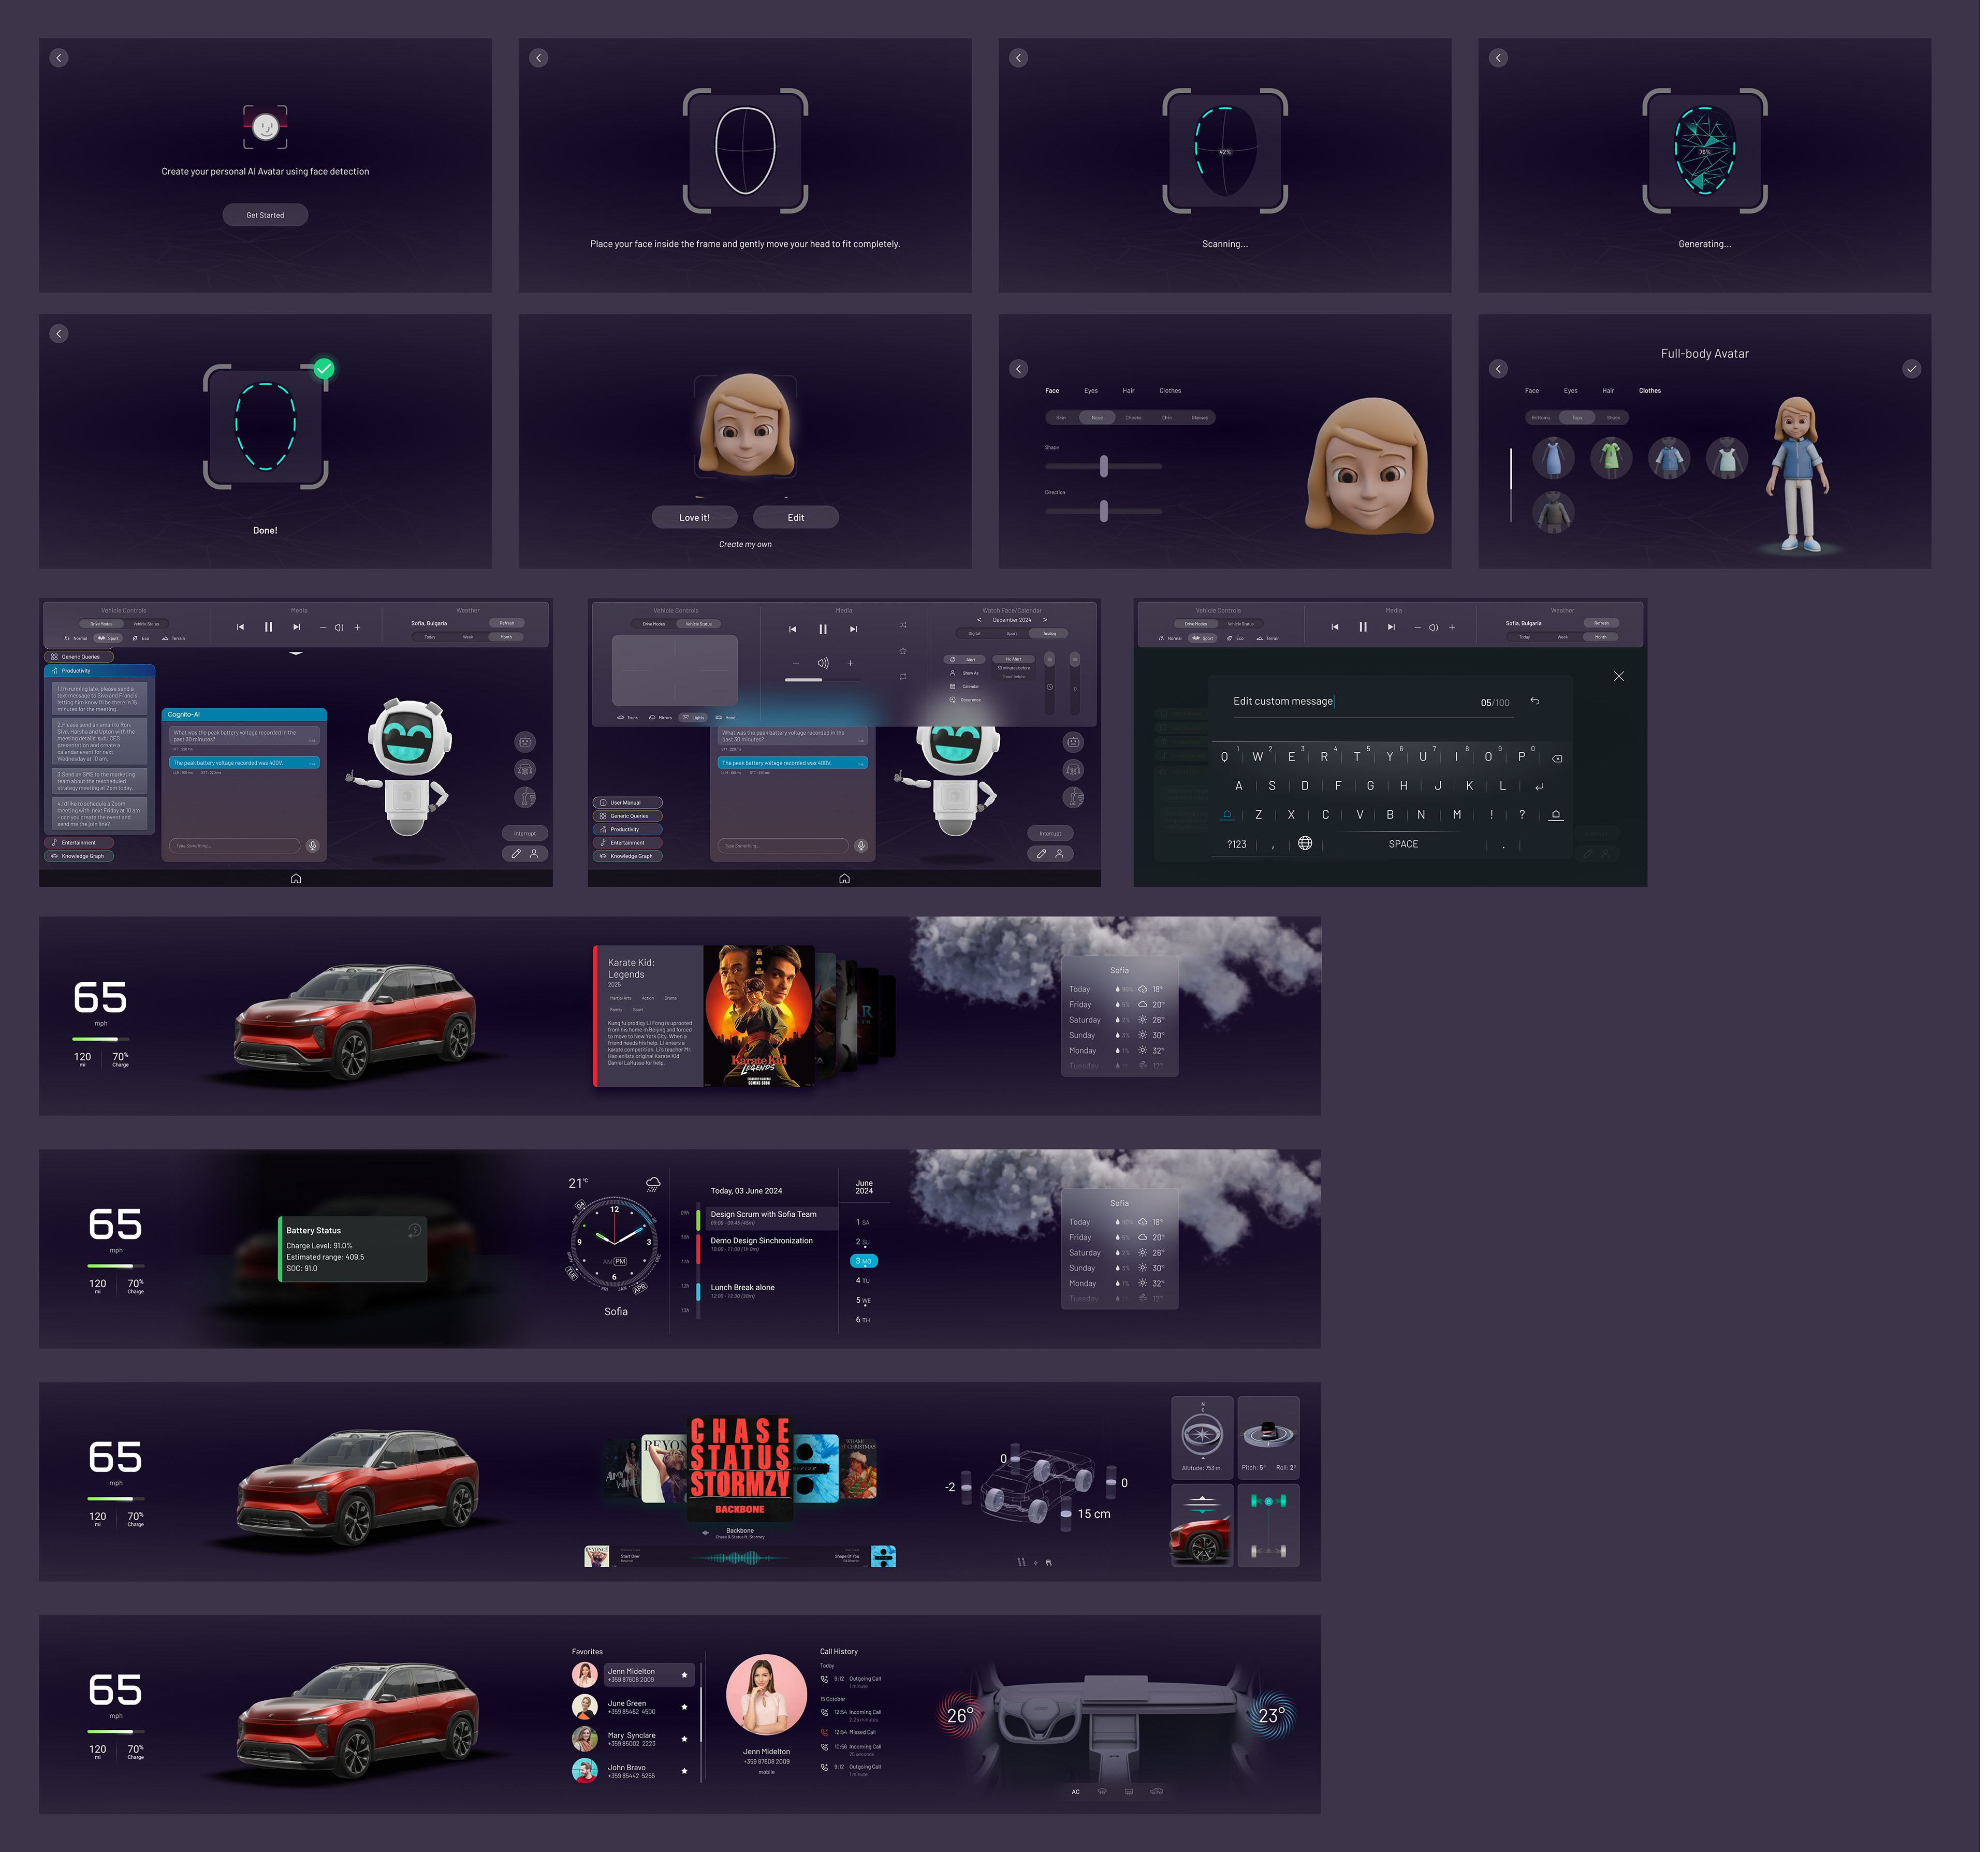Screen dimensions: 1988x1852
Task: Pause media in the keyboard screen top bar
Action: [x=1363, y=627]
